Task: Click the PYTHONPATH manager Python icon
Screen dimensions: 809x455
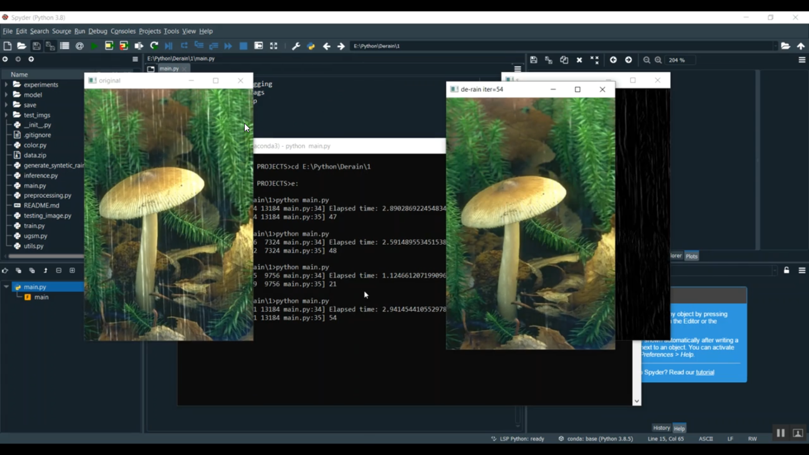Action: pos(311,46)
